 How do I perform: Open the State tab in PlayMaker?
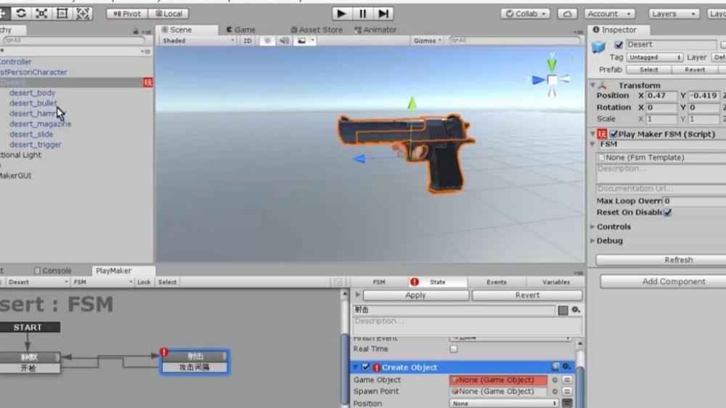point(438,282)
